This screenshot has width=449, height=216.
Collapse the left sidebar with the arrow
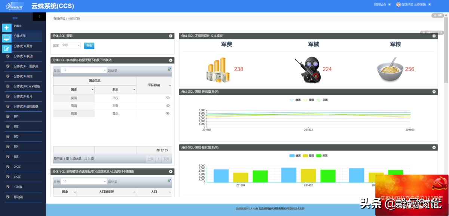(x=39, y=16)
